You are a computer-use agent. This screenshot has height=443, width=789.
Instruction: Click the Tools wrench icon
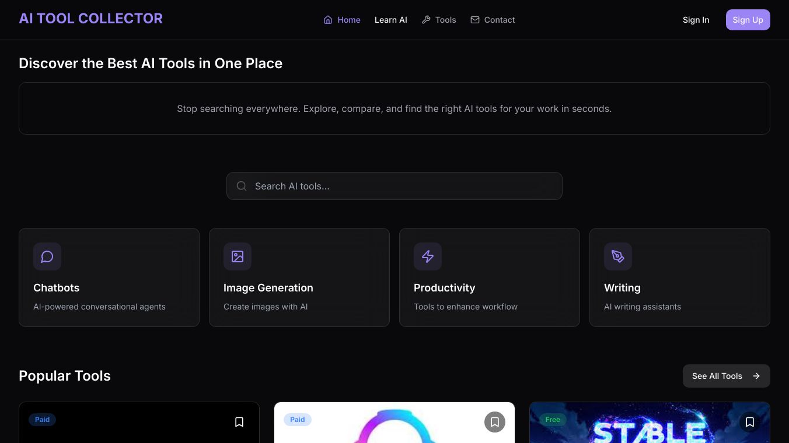[x=426, y=20]
